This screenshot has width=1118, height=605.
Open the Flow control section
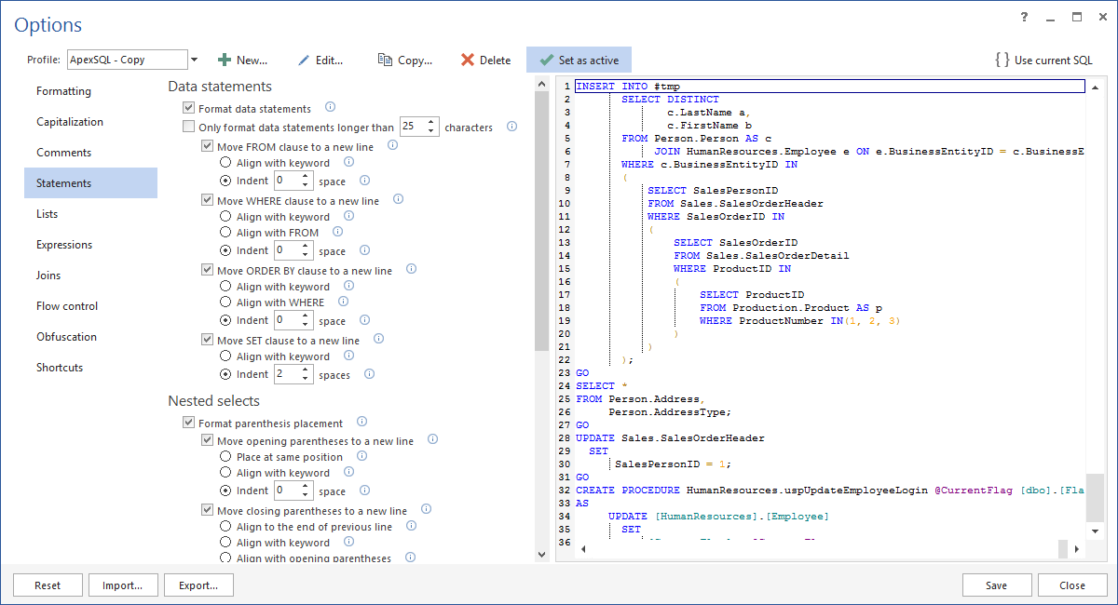(x=90, y=306)
